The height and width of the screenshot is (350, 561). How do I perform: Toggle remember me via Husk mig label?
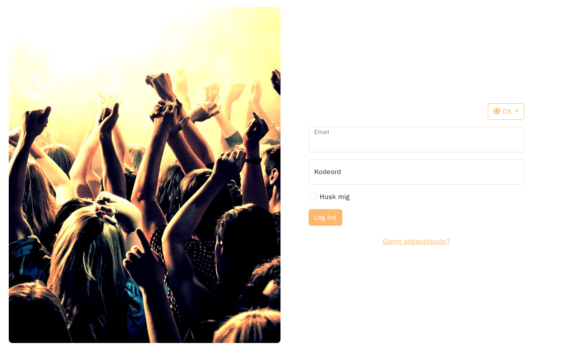click(x=335, y=197)
